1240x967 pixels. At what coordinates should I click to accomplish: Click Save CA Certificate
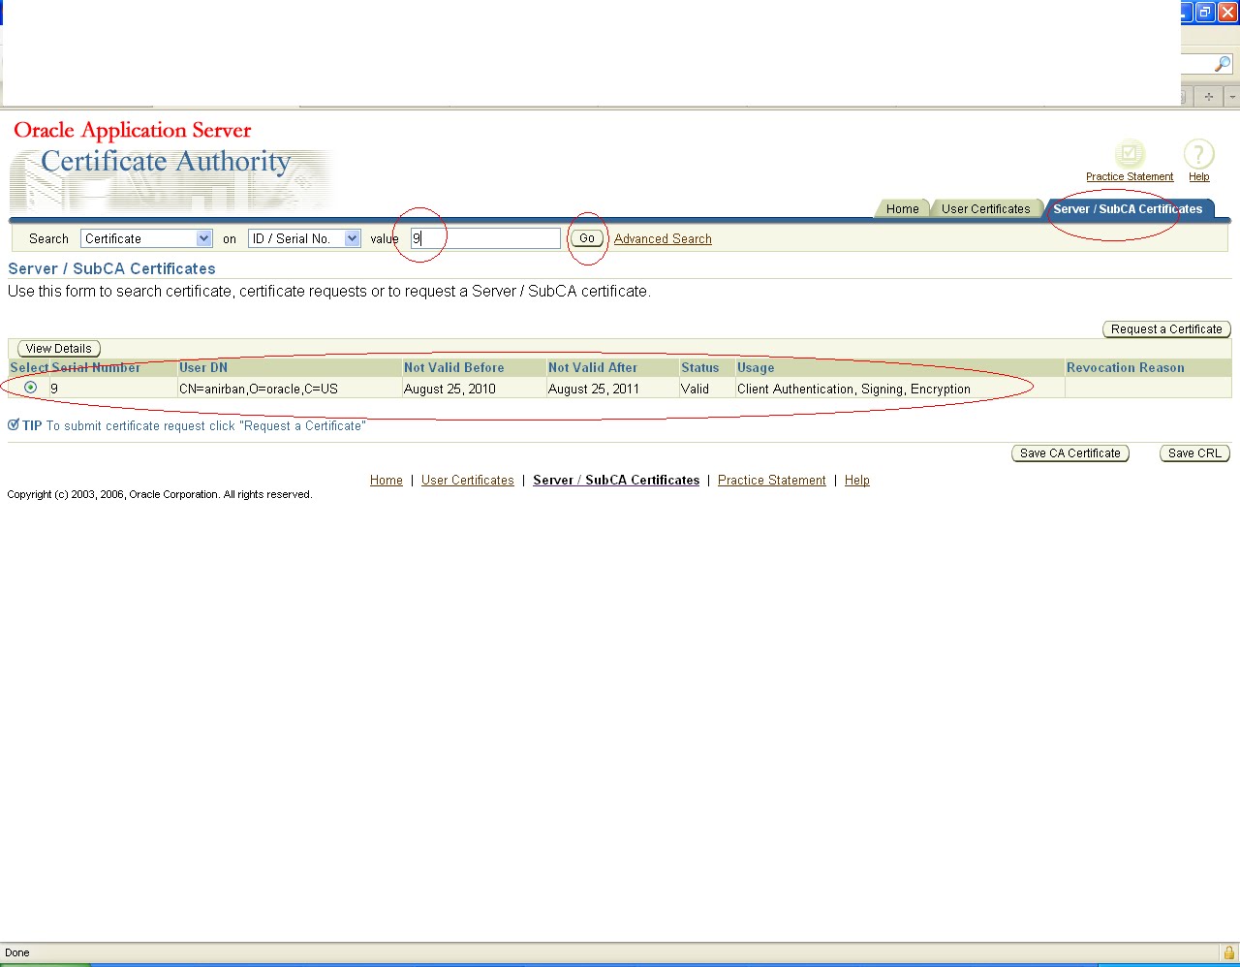coord(1069,452)
